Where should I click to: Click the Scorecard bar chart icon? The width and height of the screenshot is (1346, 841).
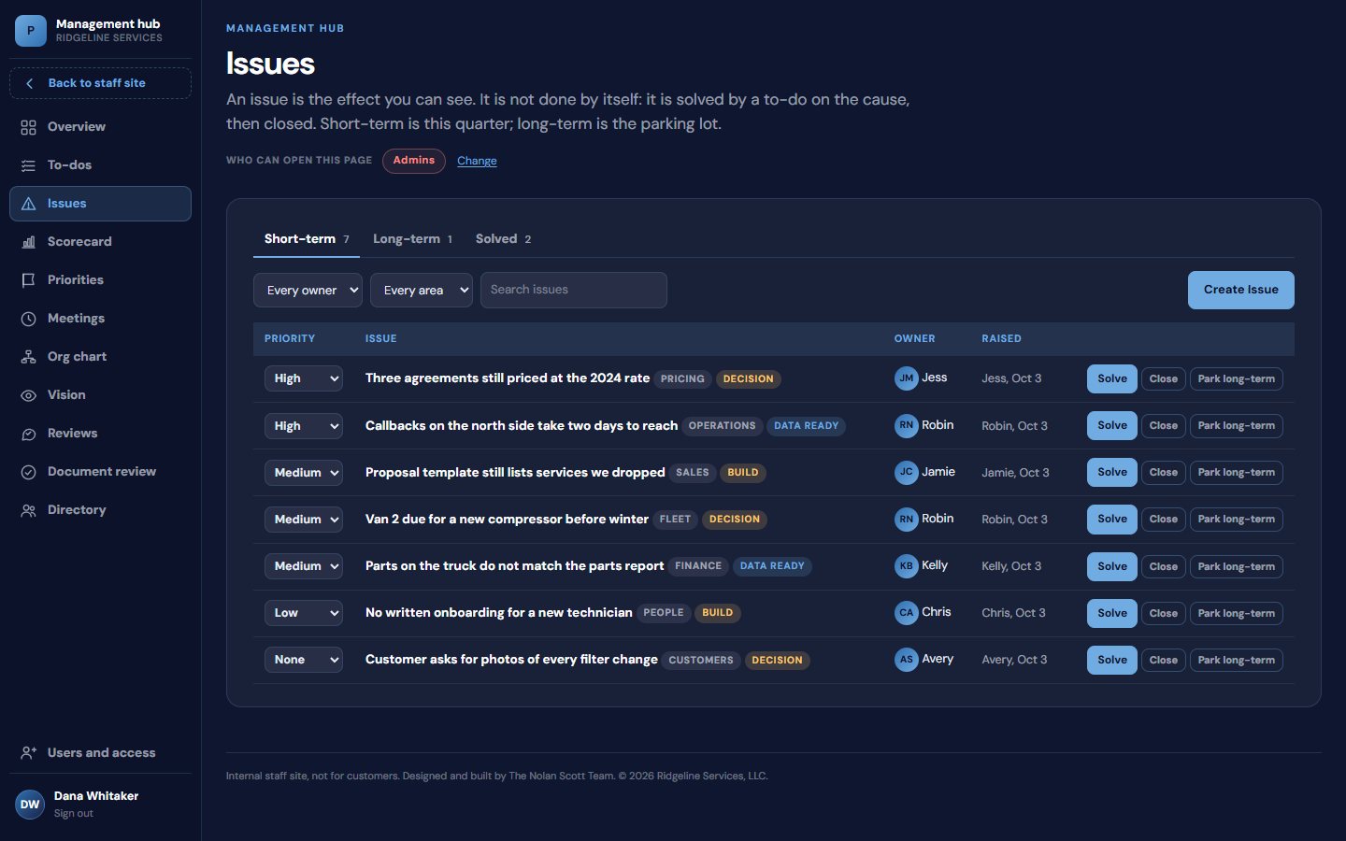click(x=29, y=242)
